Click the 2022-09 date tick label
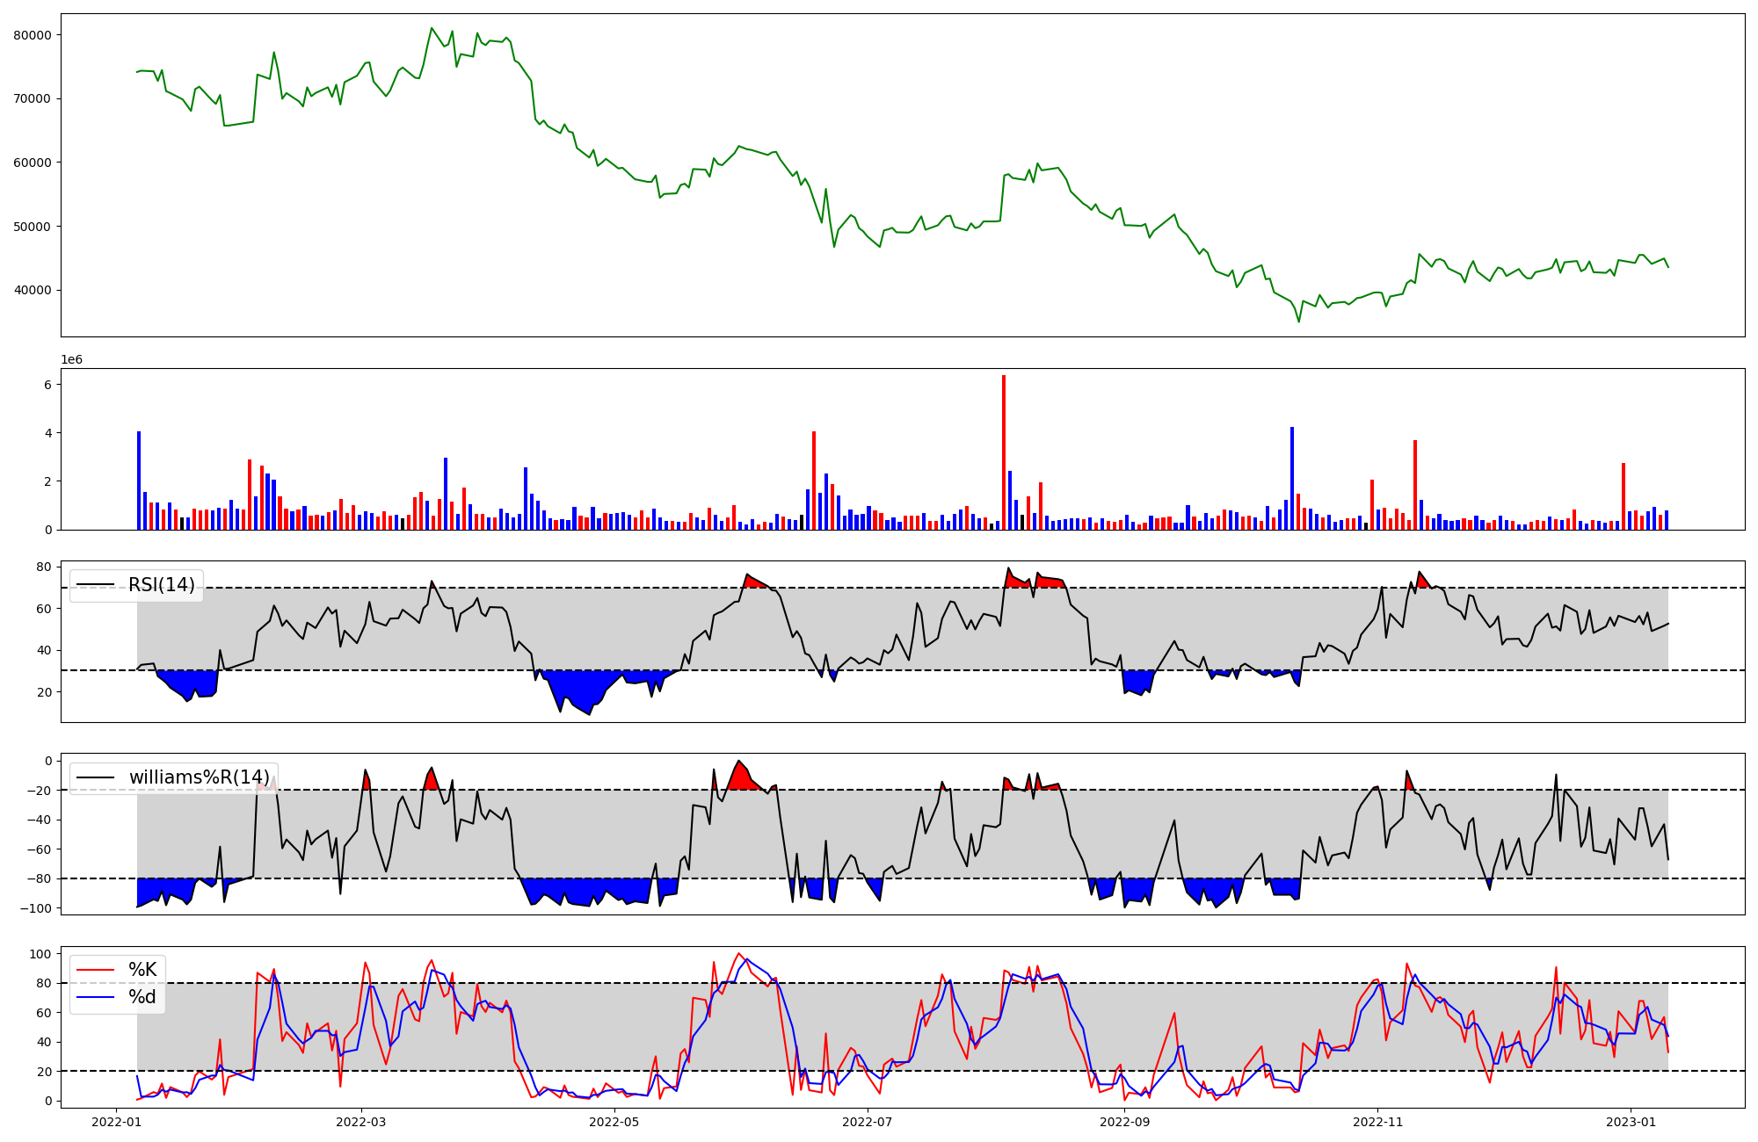 1124,1122
